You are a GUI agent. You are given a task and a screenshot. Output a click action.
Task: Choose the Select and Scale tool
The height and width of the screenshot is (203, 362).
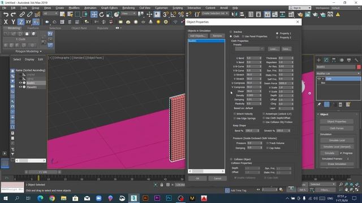click(x=109, y=15)
